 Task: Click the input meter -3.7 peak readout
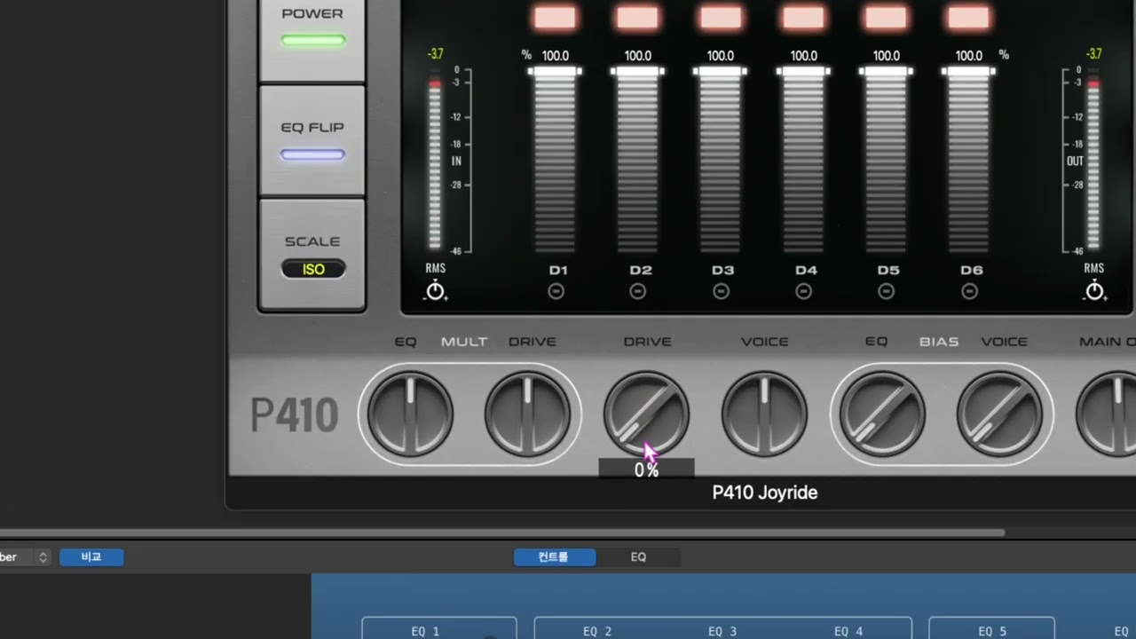(x=435, y=54)
